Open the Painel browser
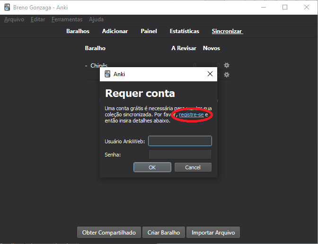The width and height of the screenshot is (318, 244). [x=149, y=31]
